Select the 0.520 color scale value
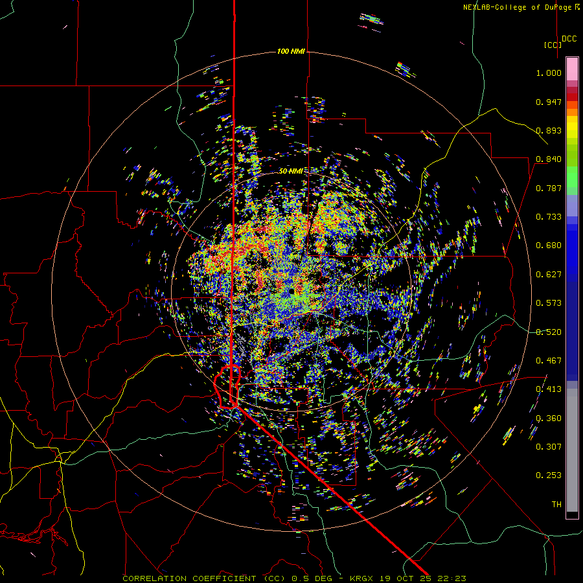This screenshot has width=583, height=583. tap(549, 332)
